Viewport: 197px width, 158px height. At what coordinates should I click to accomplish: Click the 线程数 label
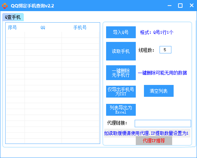(147, 50)
